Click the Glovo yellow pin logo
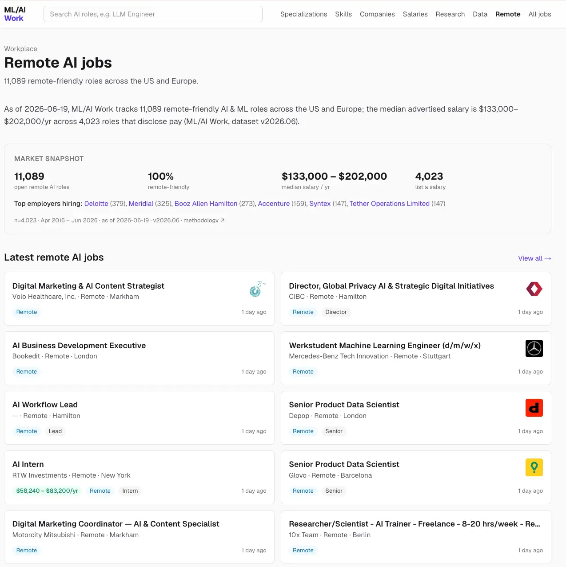566x567 pixels. (534, 467)
